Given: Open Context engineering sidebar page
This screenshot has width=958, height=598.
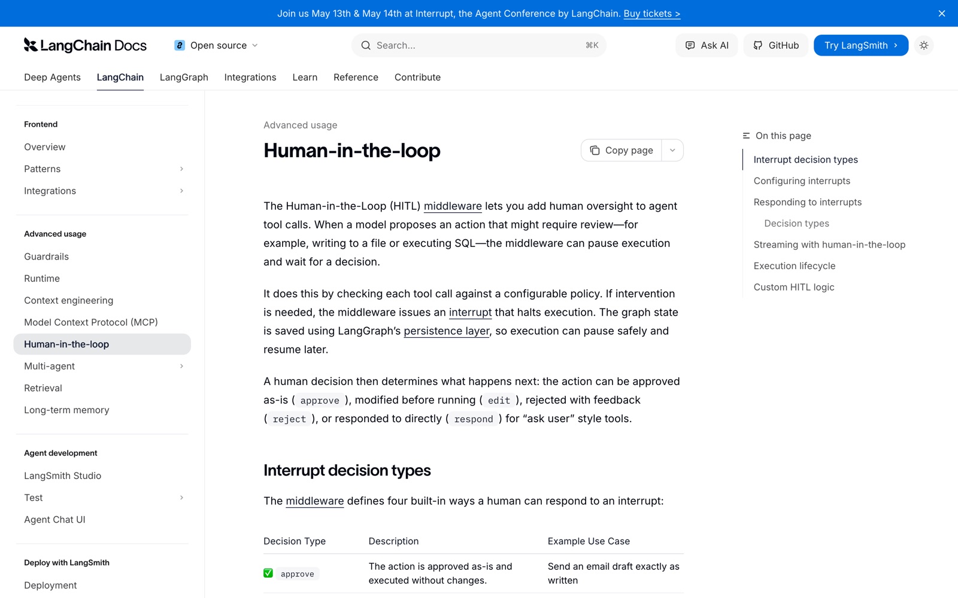Looking at the screenshot, I should click(x=68, y=300).
